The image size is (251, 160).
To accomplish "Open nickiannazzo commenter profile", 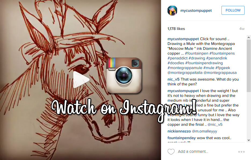I will point(179,131).
